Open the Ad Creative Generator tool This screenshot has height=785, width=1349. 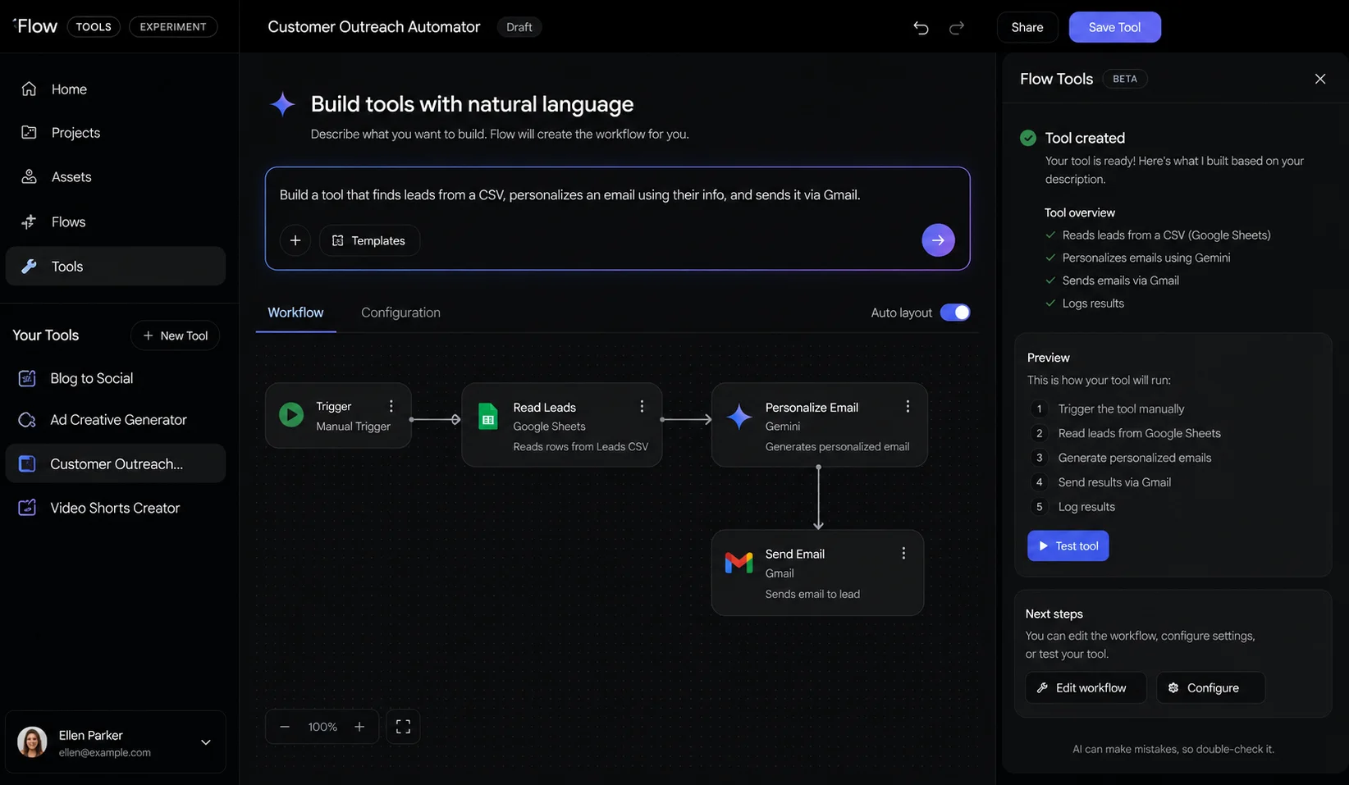pos(115,420)
